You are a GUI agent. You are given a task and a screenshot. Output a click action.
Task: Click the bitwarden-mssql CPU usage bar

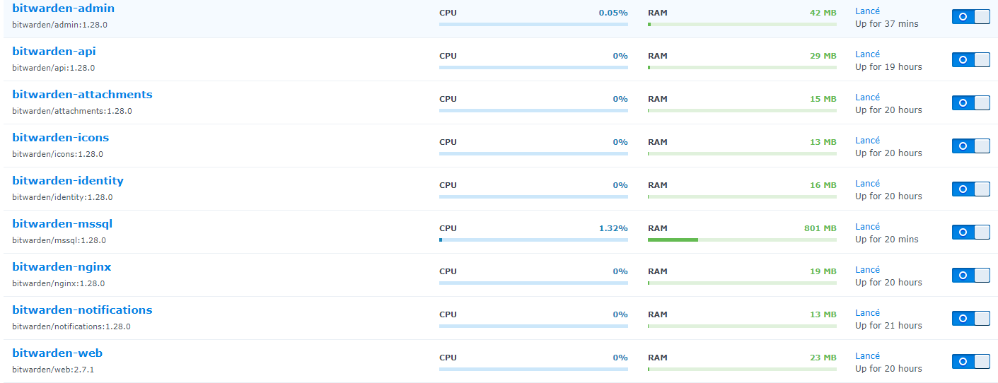533,240
